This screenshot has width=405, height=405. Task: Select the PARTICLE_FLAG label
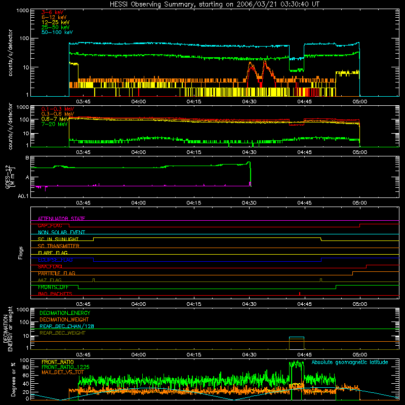[57, 273]
